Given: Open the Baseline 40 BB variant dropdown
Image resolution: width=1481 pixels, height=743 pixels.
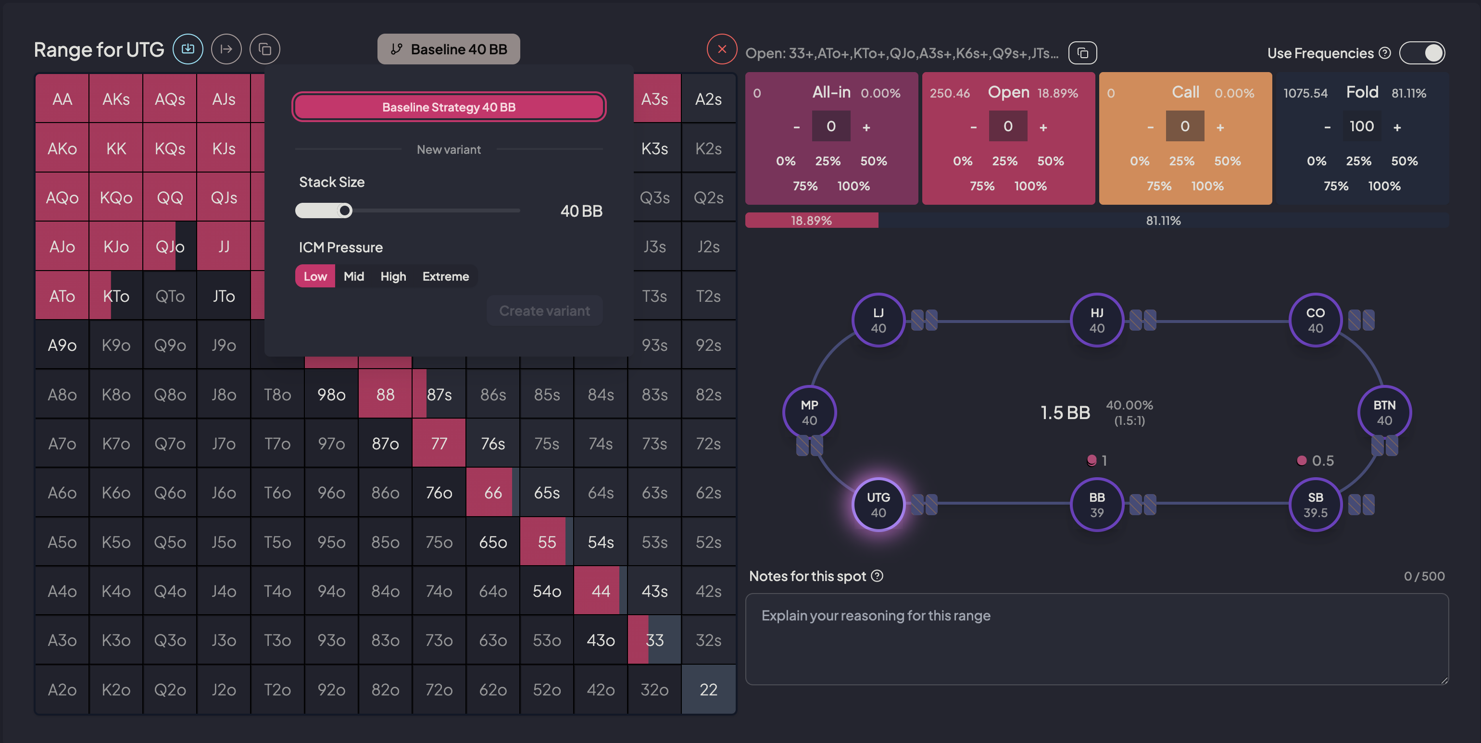Looking at the screenshot, I should (449, 50).
